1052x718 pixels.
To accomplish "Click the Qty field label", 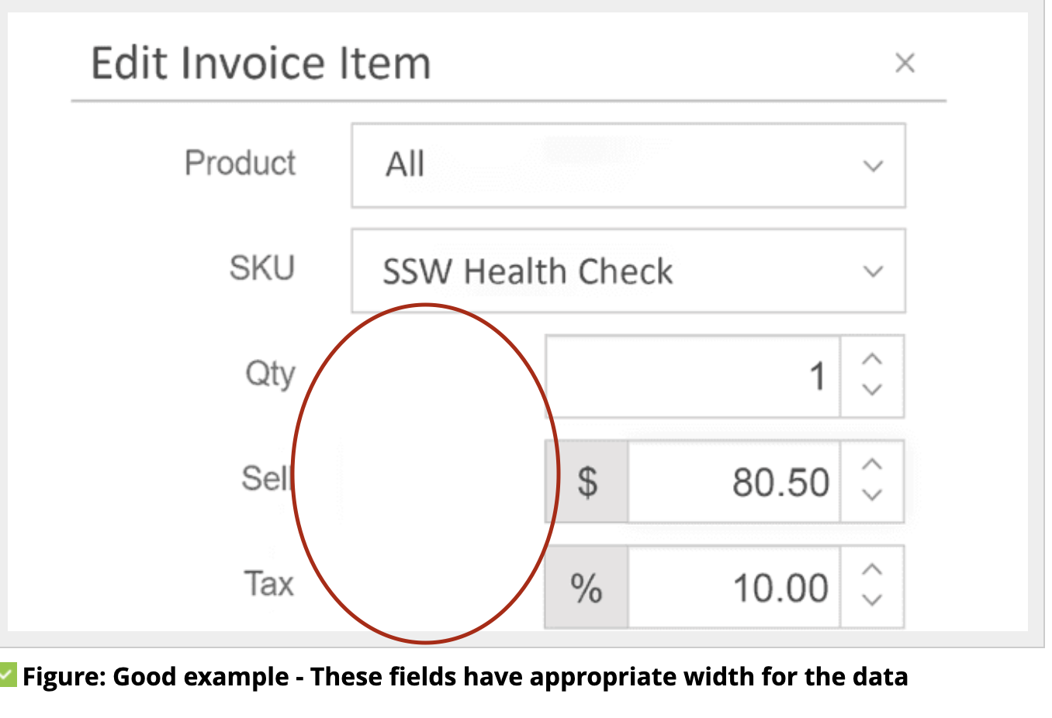I will [x=270, y=373].
